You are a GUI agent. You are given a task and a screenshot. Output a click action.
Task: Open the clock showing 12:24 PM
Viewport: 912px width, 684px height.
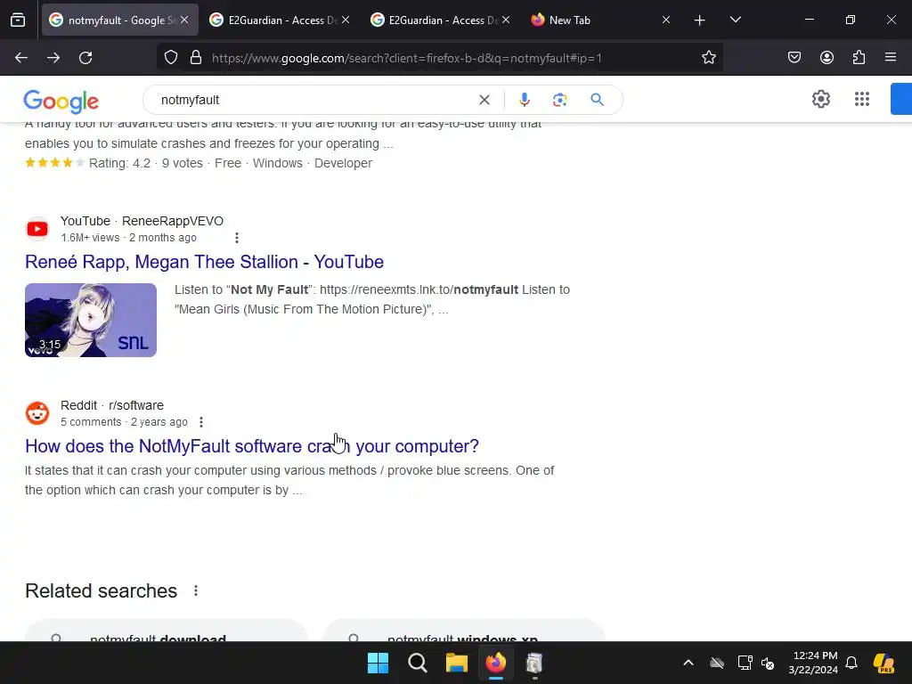pyautogui.click(x=813, y=663)
